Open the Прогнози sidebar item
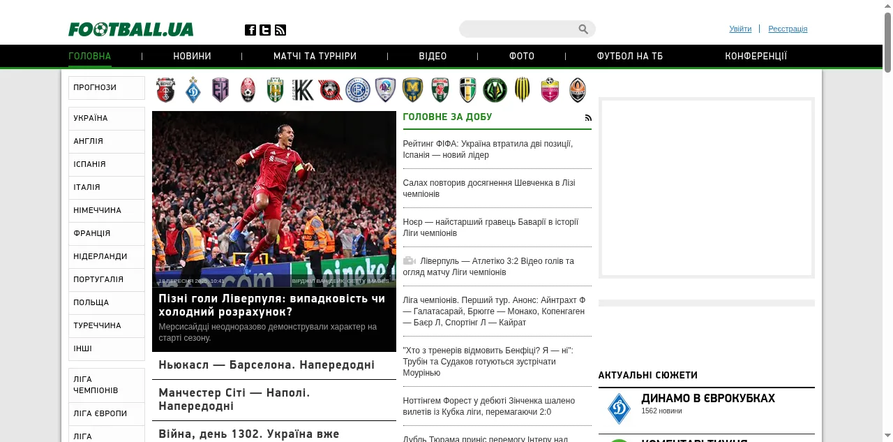 point(107,88)
